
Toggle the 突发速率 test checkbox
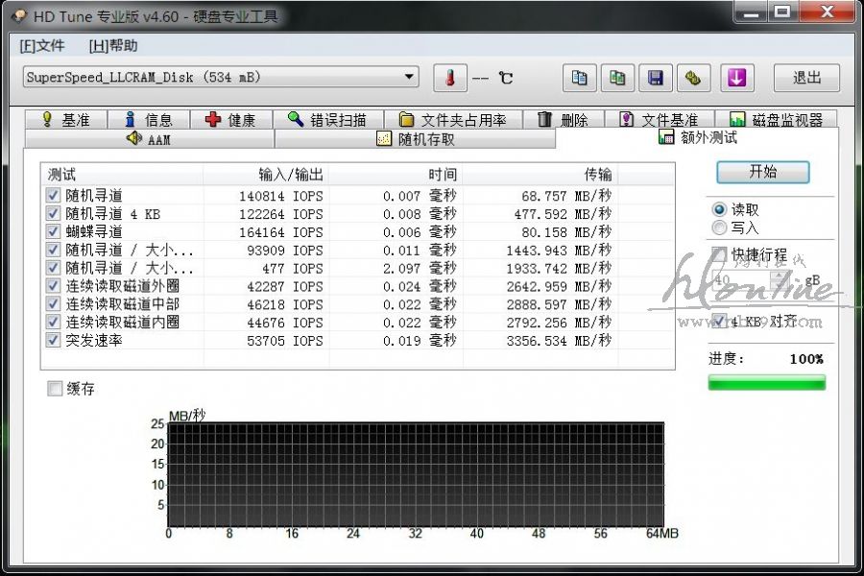click(54, 340)
